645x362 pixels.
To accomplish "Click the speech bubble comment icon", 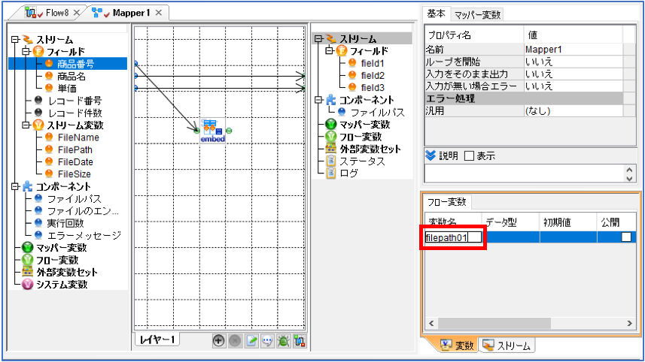I will pos(267,341).
